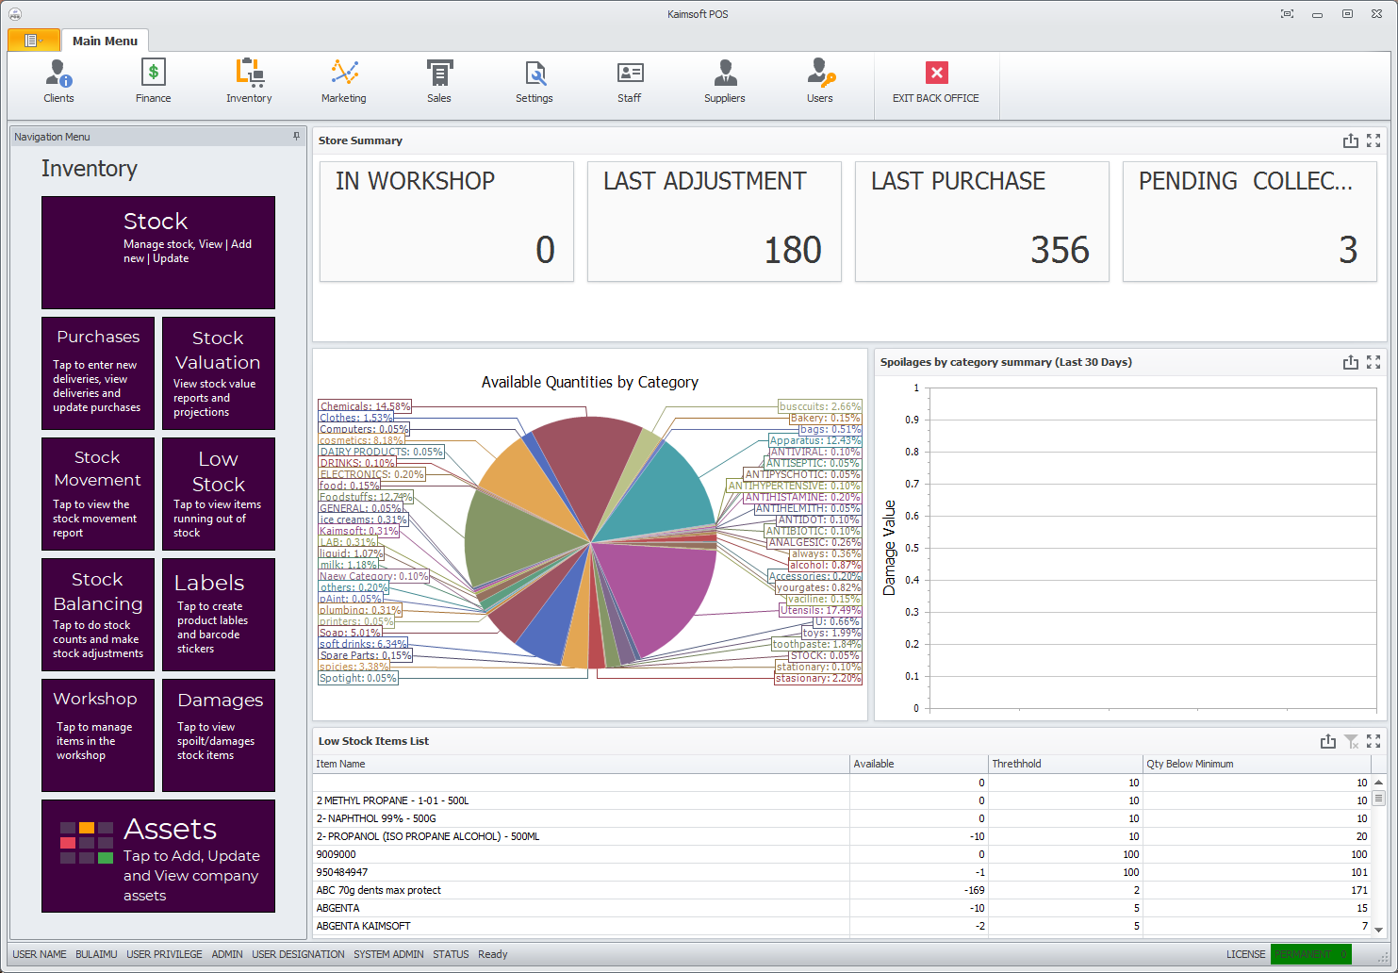Click the title bar display options icon

[x=1287, y=14]
